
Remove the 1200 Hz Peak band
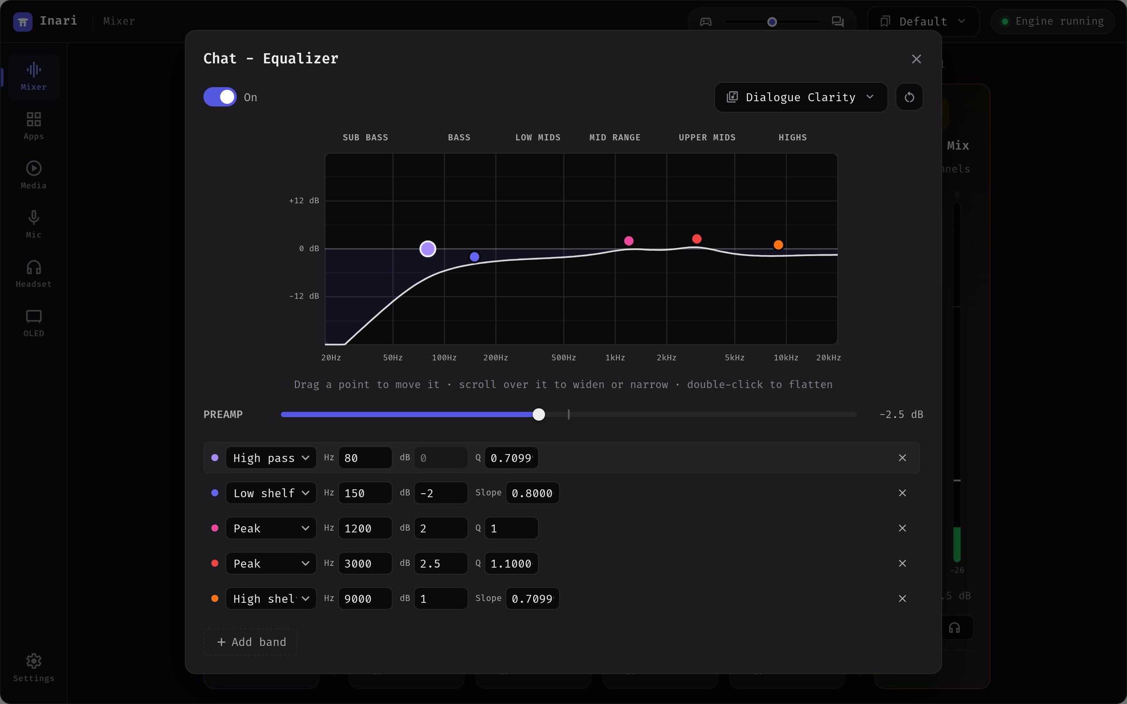(902, 528)
